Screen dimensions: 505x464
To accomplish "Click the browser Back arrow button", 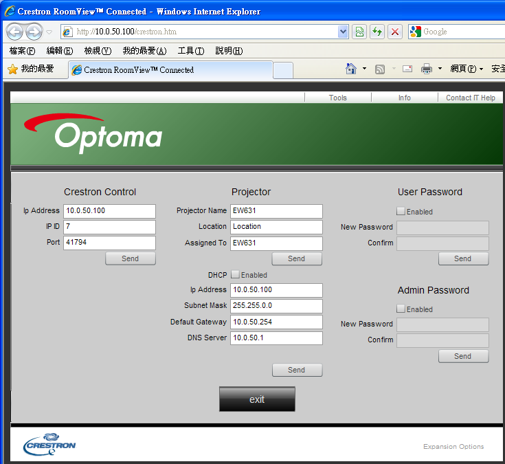I will point(15,32).
